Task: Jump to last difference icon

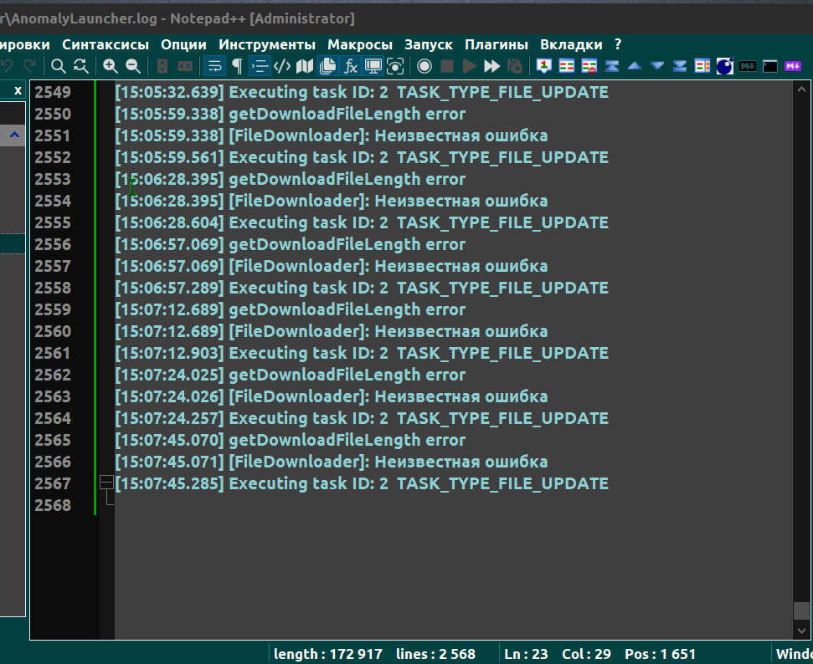Action: click(680, 66)
